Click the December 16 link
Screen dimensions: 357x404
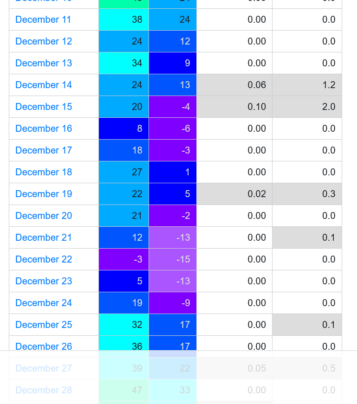coord(44,128)
